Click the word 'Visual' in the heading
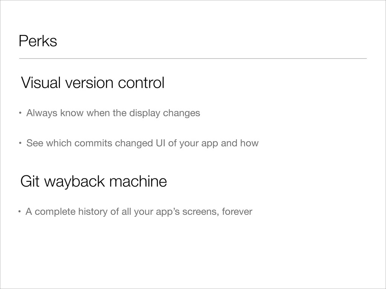 [x=41, y=82]
